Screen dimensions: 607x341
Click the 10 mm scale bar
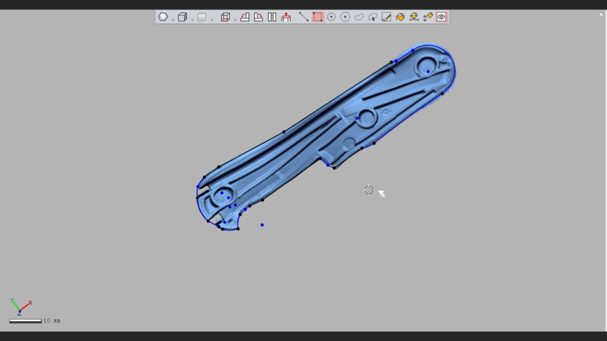pos(25,320)
